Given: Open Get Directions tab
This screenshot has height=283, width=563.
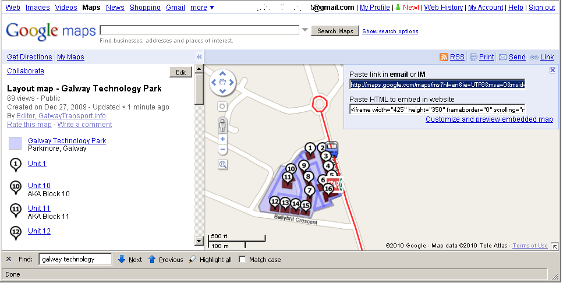Looking at the screenshot, I should click(30, 56).
